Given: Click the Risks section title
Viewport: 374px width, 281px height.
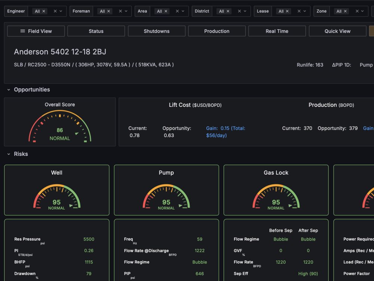Looking at the screenshot, I should coord(21,154).
